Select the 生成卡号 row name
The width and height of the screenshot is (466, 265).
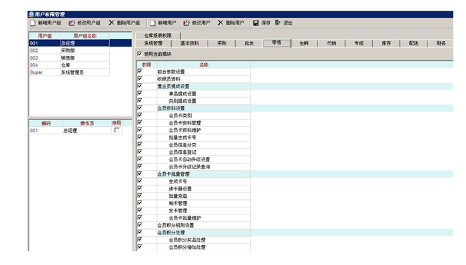(178, 181)
